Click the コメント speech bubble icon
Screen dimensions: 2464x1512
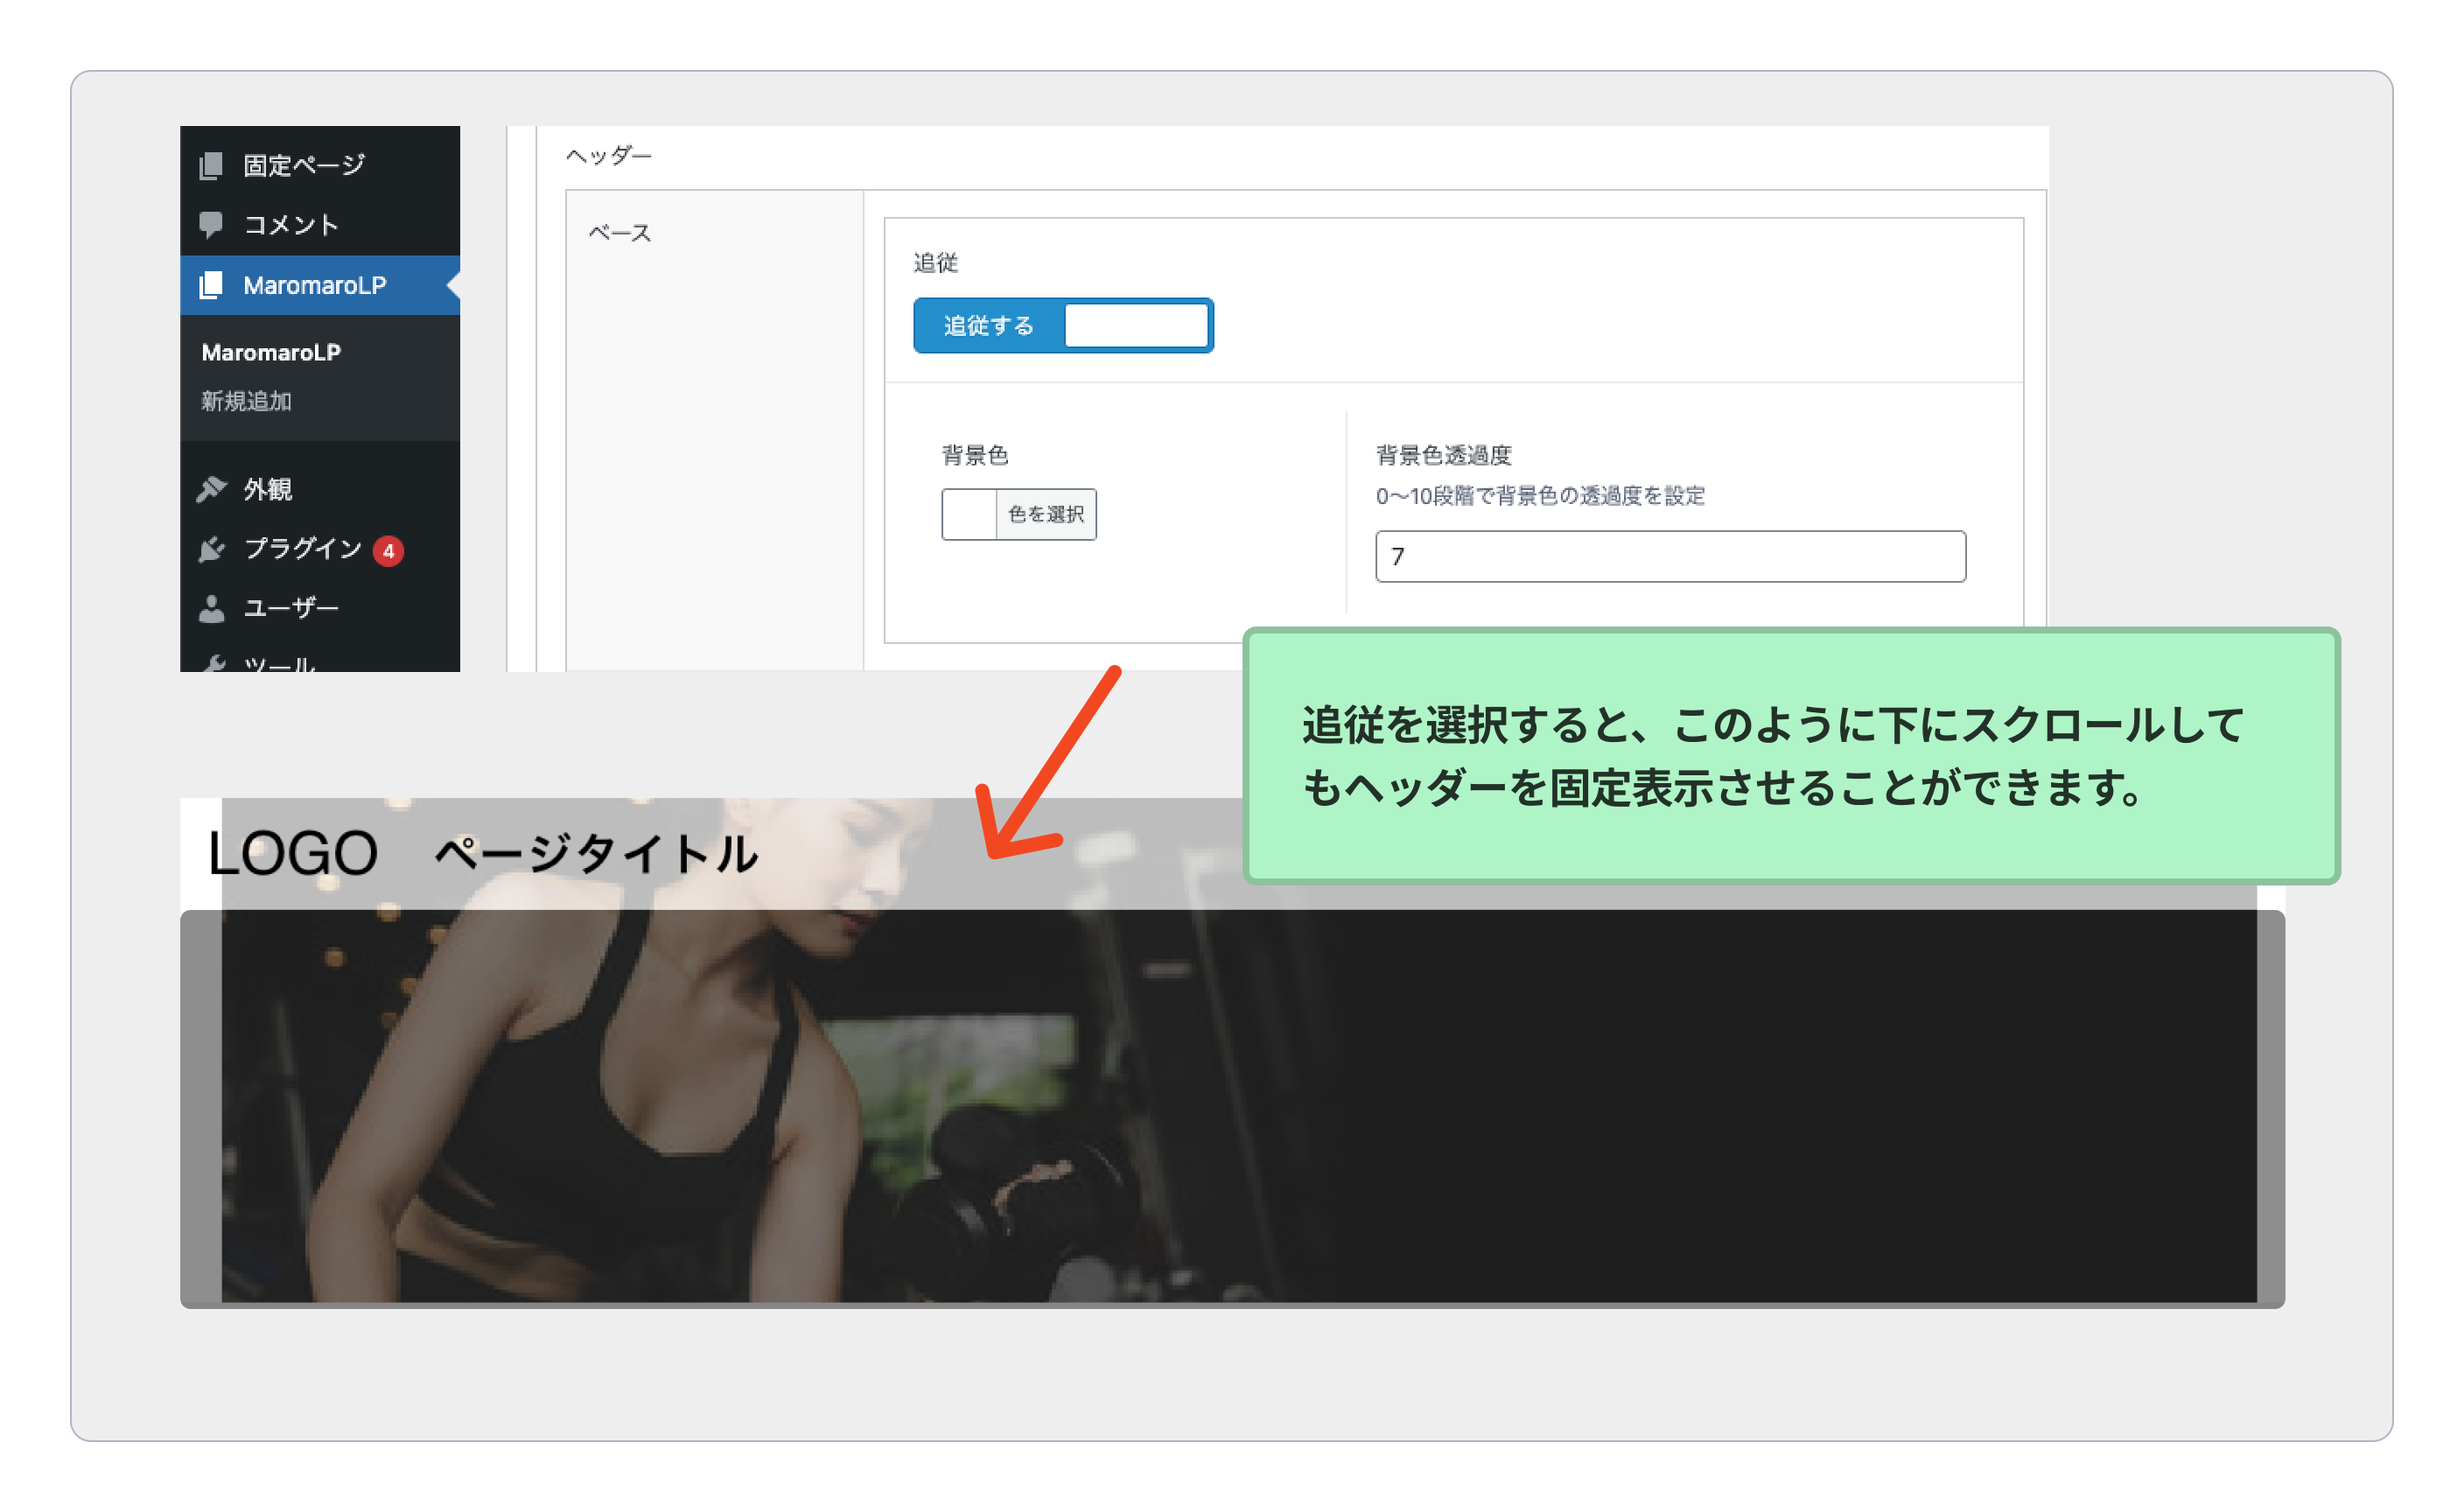(210, 224)
